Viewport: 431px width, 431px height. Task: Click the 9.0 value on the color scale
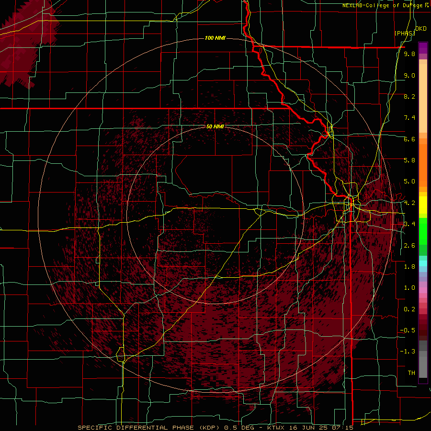pos(409,75)
